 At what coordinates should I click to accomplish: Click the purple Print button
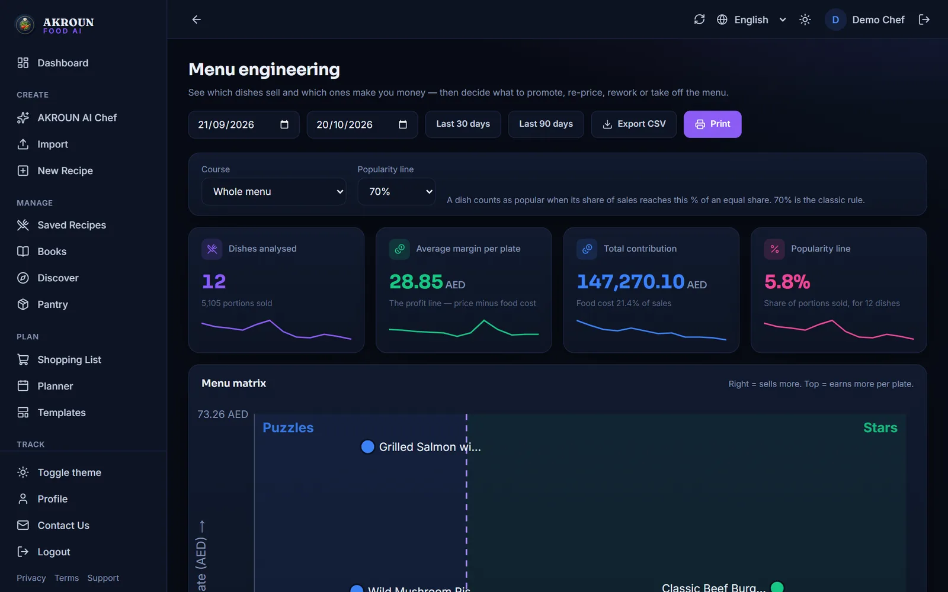tap(713, 124)
